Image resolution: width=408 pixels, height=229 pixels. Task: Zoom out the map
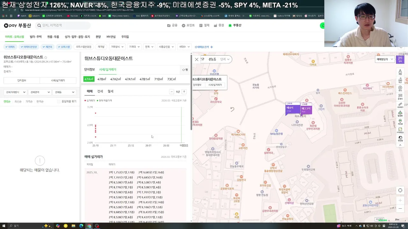[400, 208]
